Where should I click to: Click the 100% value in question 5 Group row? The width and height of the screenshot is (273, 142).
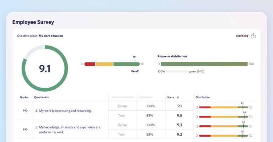pyautogui.click(x=150, y=125)
